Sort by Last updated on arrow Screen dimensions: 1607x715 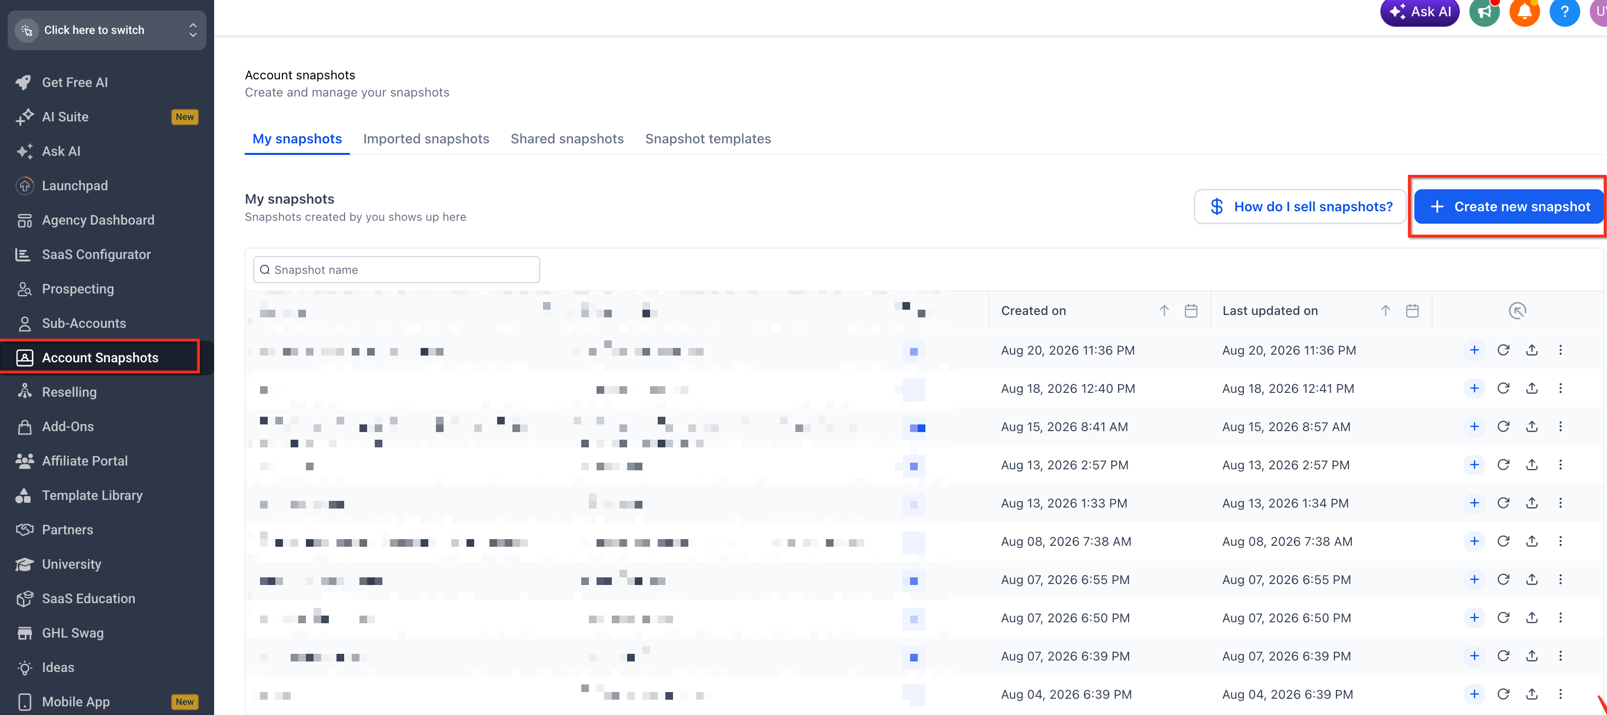[x=1386, y=311]
